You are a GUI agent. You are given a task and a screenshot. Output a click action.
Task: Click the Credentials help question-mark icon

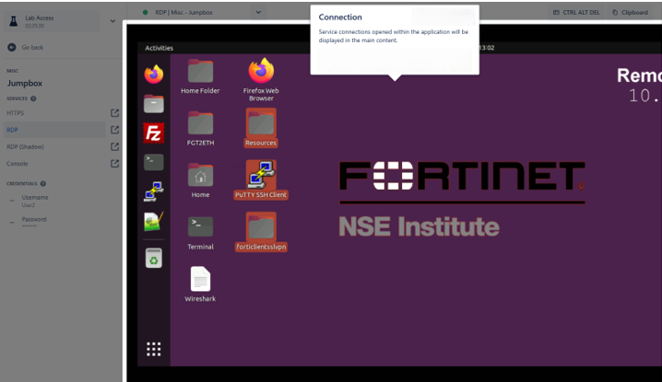pos(43,184)
